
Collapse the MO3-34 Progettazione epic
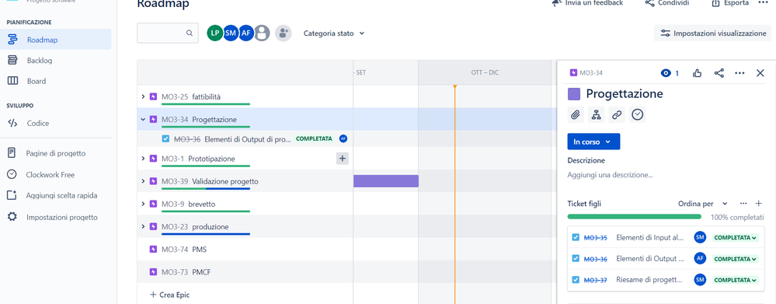(x=143, y=119)
